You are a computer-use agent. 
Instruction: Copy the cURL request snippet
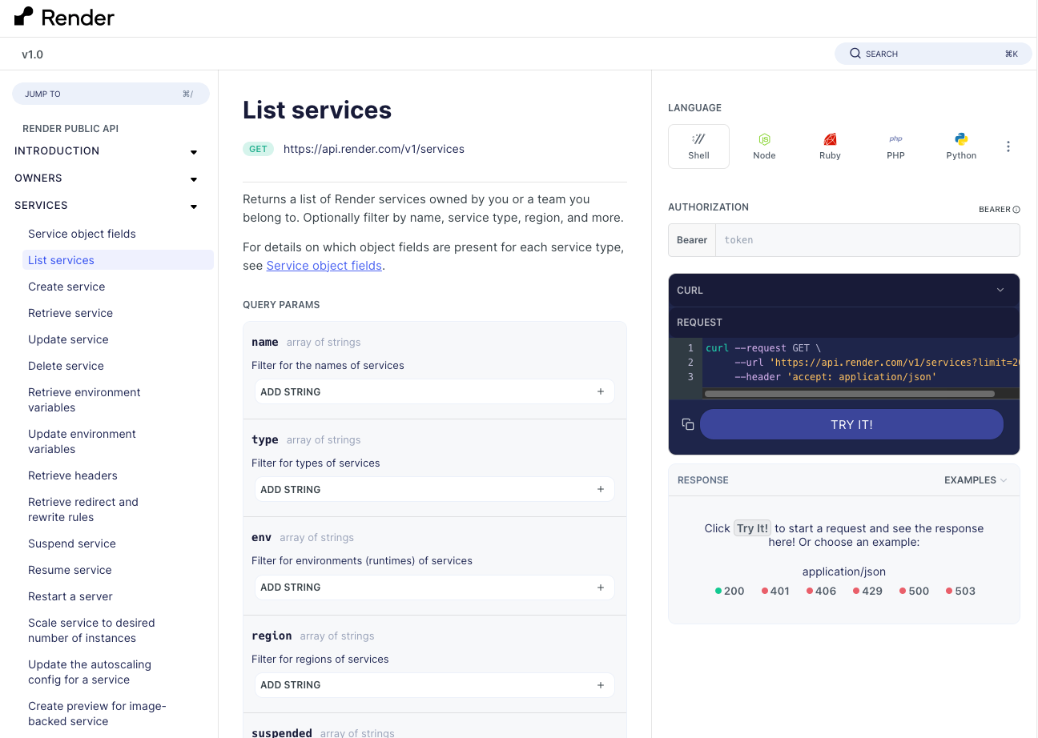[x=688, y=424]
